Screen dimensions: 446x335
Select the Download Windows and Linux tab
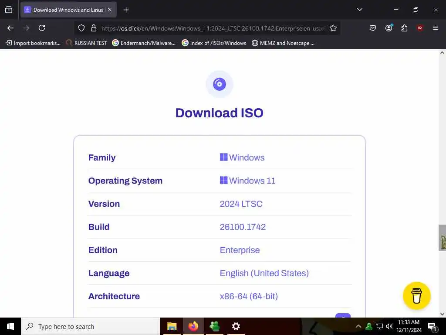coord(68,10)
